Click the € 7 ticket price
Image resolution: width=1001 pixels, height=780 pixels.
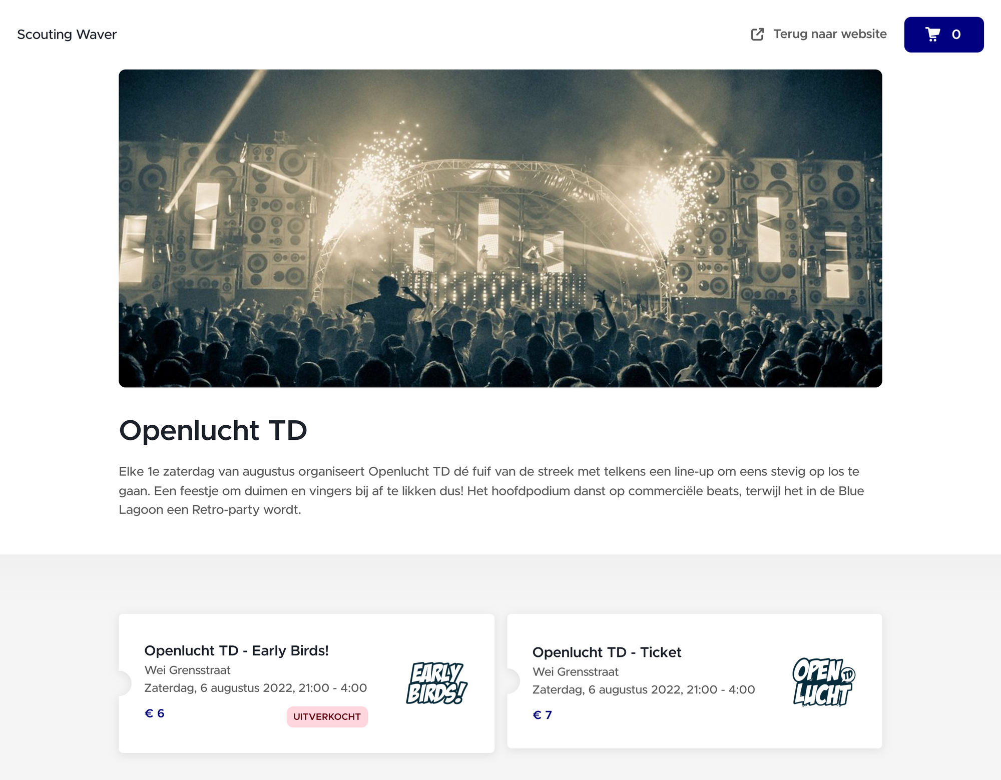(x=542, y=715)
